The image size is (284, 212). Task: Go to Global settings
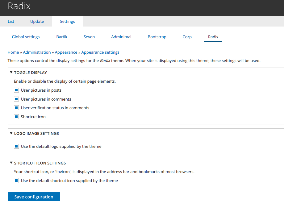(26, 37)
